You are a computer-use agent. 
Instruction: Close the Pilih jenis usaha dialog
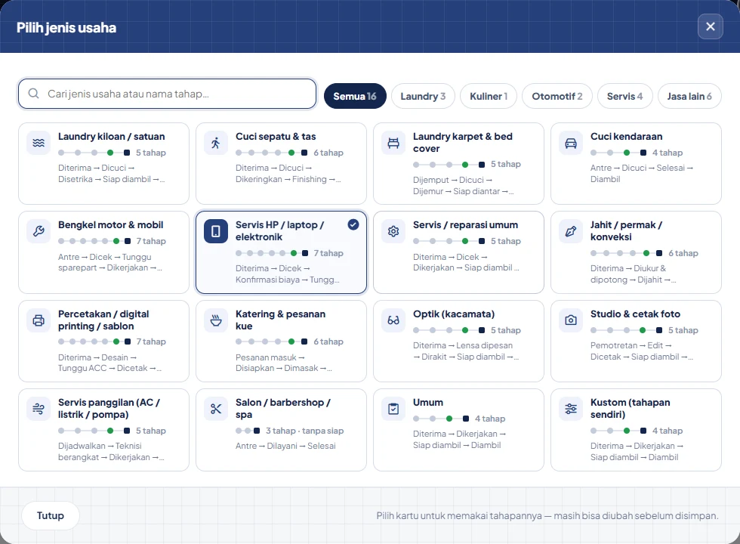point(711,26)
